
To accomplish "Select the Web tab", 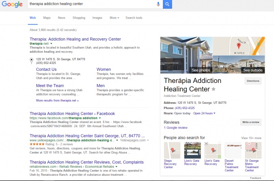I will (x=33, y=18).
